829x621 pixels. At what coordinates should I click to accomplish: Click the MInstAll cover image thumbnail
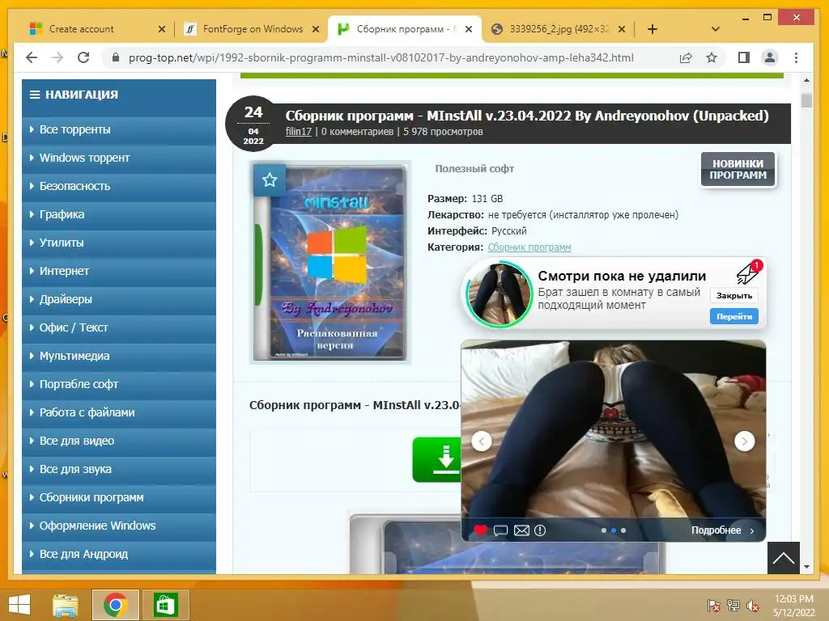point(330,263)
